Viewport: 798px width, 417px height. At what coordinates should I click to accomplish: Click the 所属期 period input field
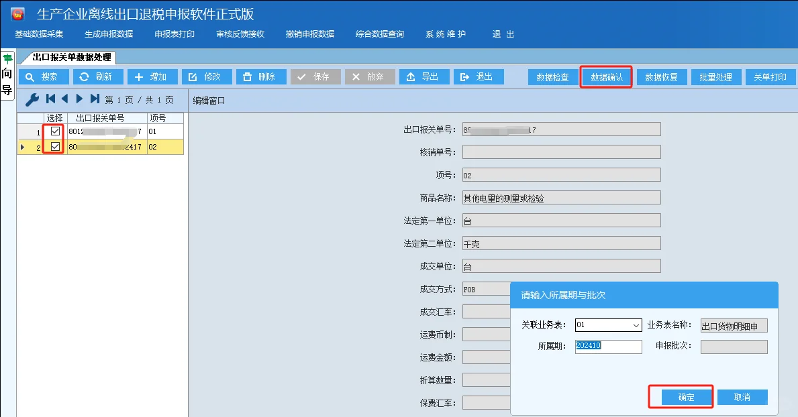pyautogui.click(x=607, y=347)
